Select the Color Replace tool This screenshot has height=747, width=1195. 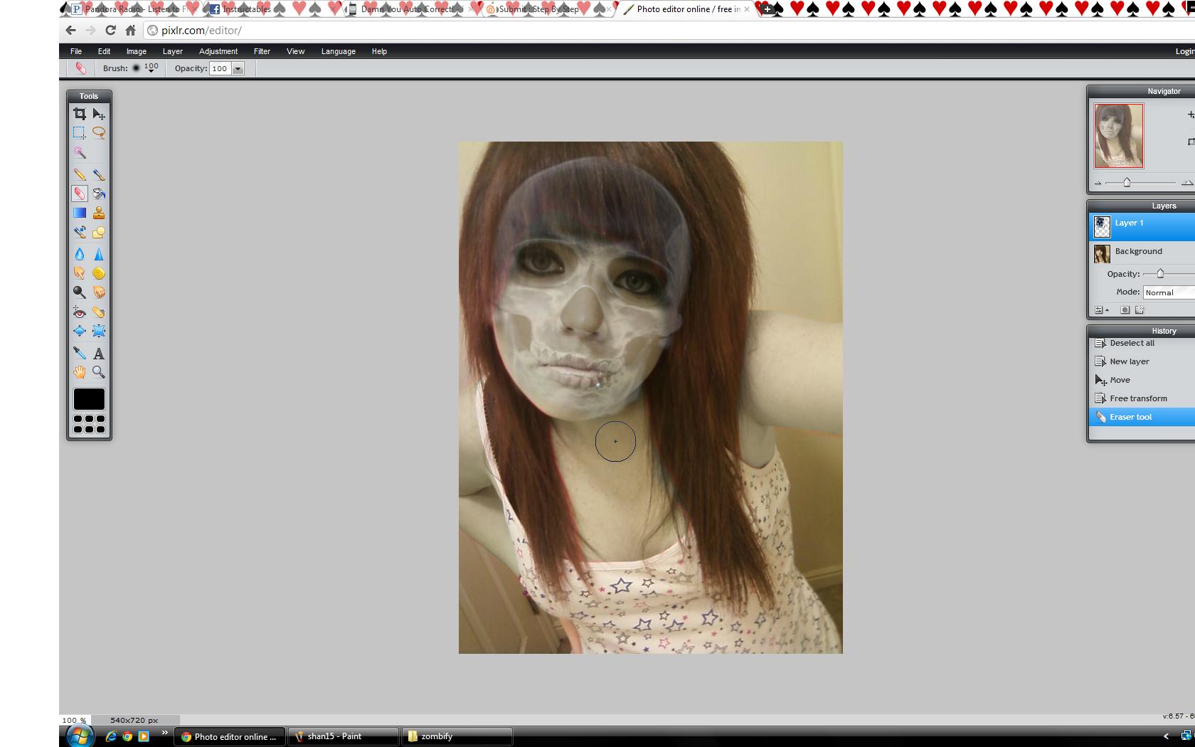pos(80,232)
